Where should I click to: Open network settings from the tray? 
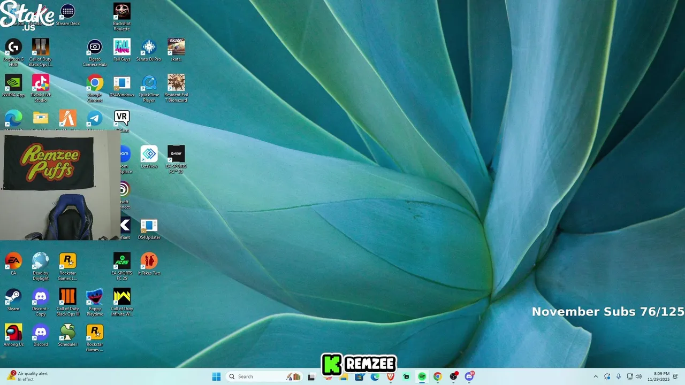coord(630,376)
